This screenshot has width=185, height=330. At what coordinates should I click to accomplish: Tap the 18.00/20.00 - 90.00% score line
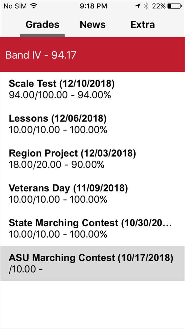(x=56, y=165)
